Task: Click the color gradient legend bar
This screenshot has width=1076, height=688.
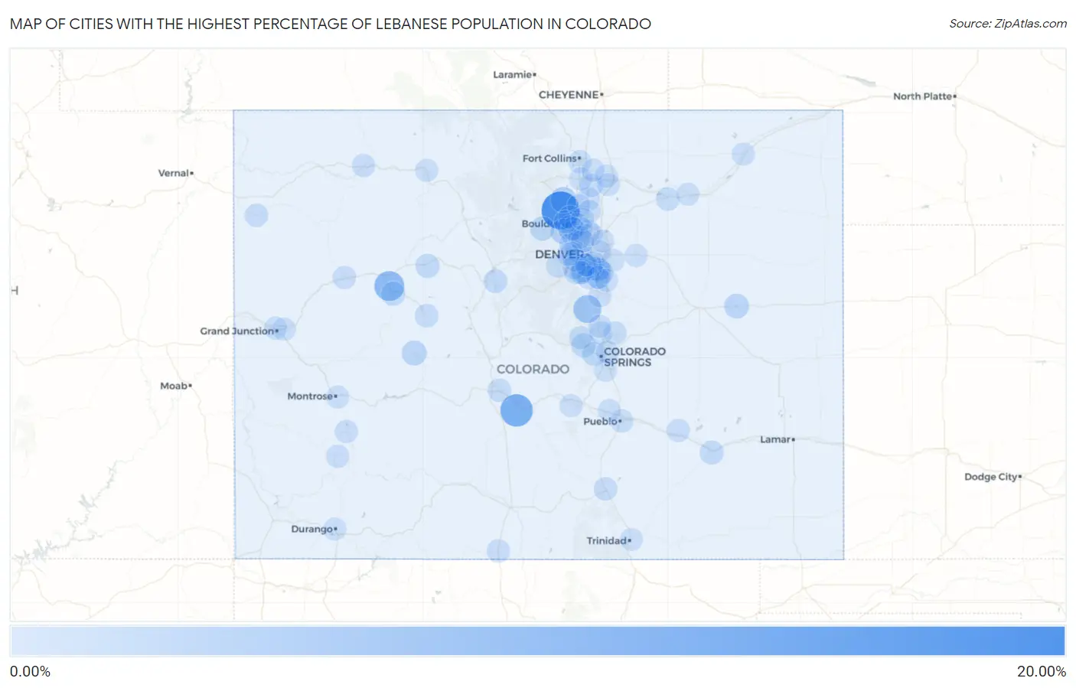Action: click(537, 641)
